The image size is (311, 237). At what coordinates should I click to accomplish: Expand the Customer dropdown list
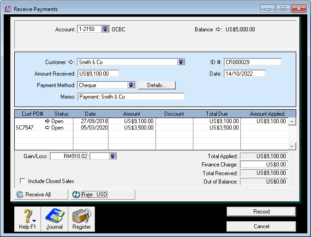coord(181,62)
